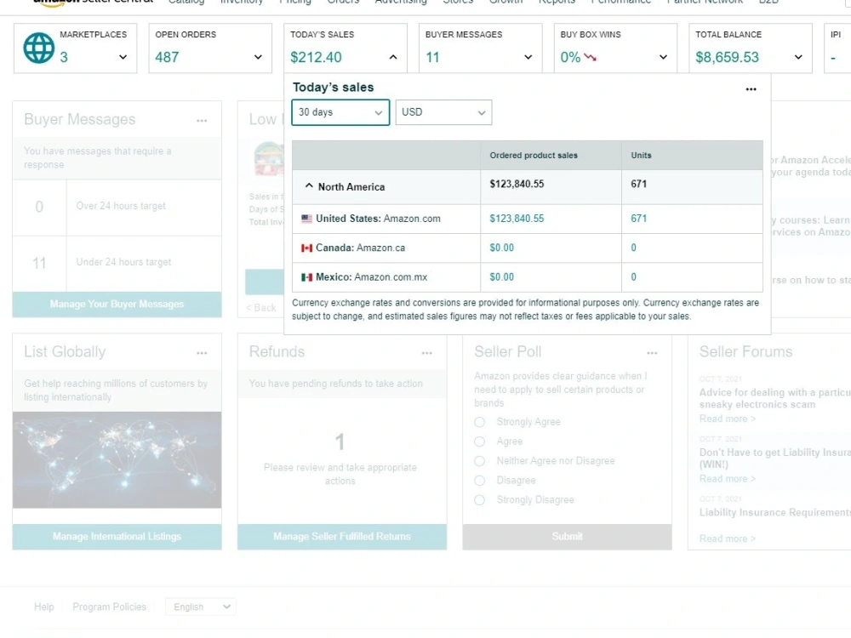Open the 30 days period dropdown
The width and height of the screenshot is (851, 638).
340,112
